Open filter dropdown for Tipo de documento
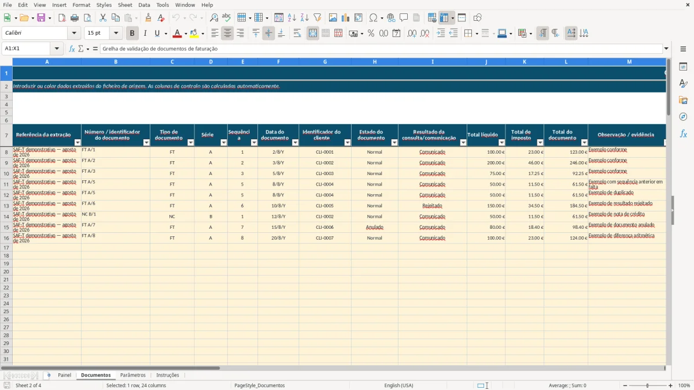 coord(190,142)
